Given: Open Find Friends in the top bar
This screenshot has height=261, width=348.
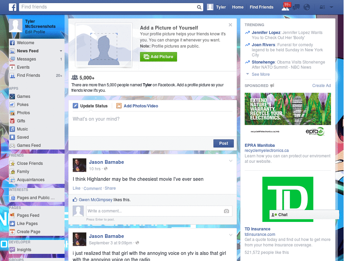Looking at the screenshot, I should (x=261, y=7).
